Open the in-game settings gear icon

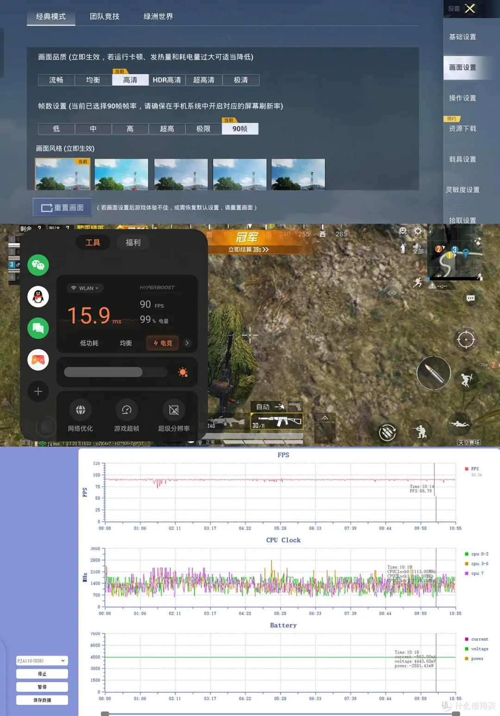click(418, 231)
